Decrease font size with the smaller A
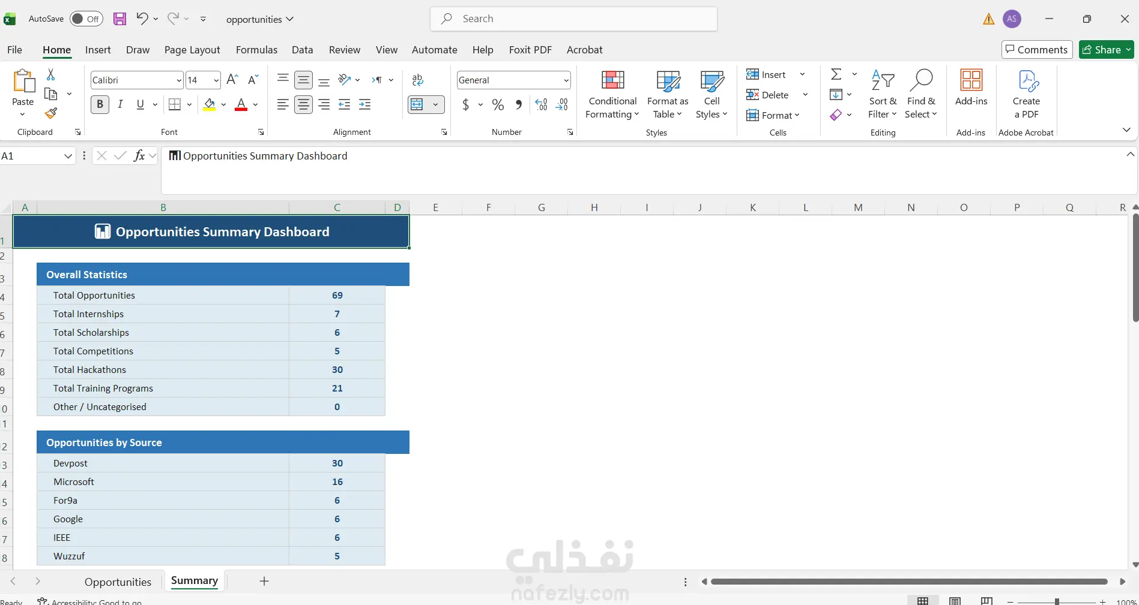1139x605 pixels. [253, 80]
